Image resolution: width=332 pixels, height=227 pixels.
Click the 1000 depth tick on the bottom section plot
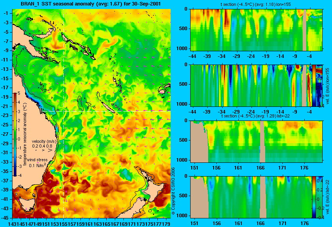click(182, 216)
